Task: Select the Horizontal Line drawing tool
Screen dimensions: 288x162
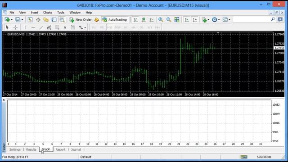Action: [33, 27]
